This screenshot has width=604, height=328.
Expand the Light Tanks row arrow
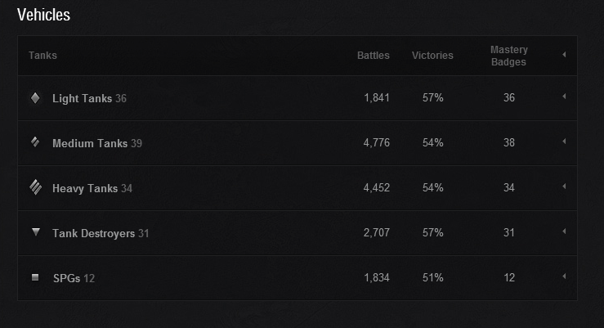point(564,97)
